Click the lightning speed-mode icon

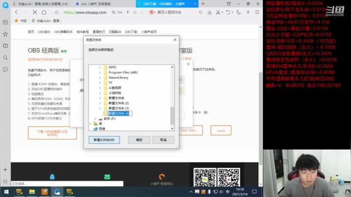(128, 12)
